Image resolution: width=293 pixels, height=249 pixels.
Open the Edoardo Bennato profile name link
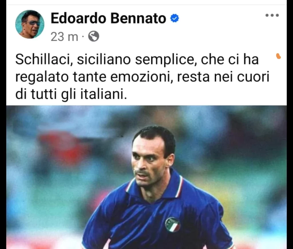tap(108, 18)
